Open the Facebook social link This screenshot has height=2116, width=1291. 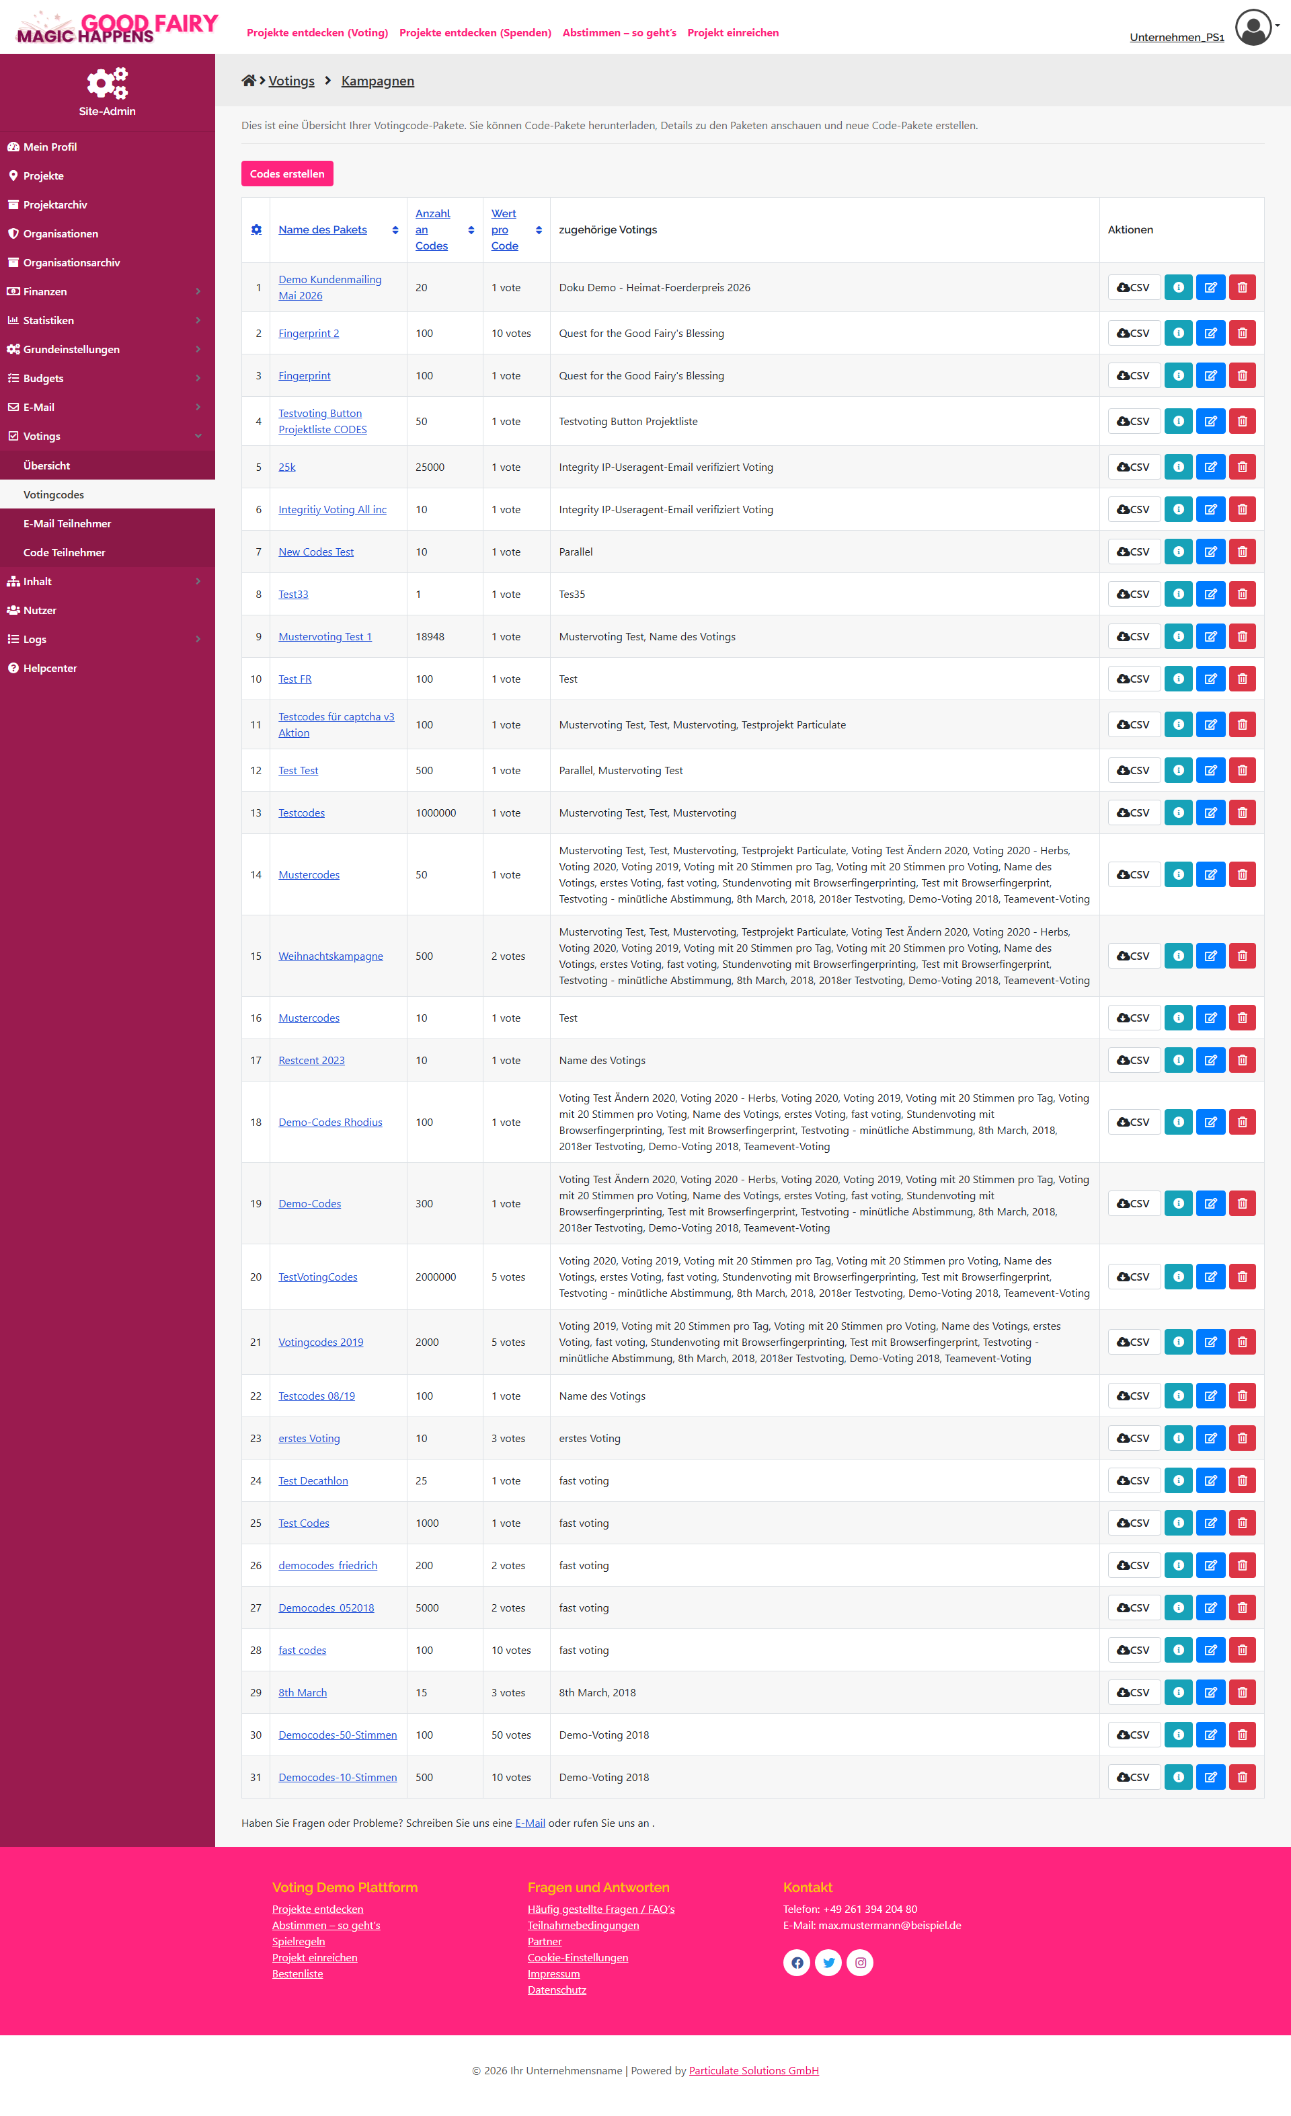pyautogui.click(x=797, y=1962)
